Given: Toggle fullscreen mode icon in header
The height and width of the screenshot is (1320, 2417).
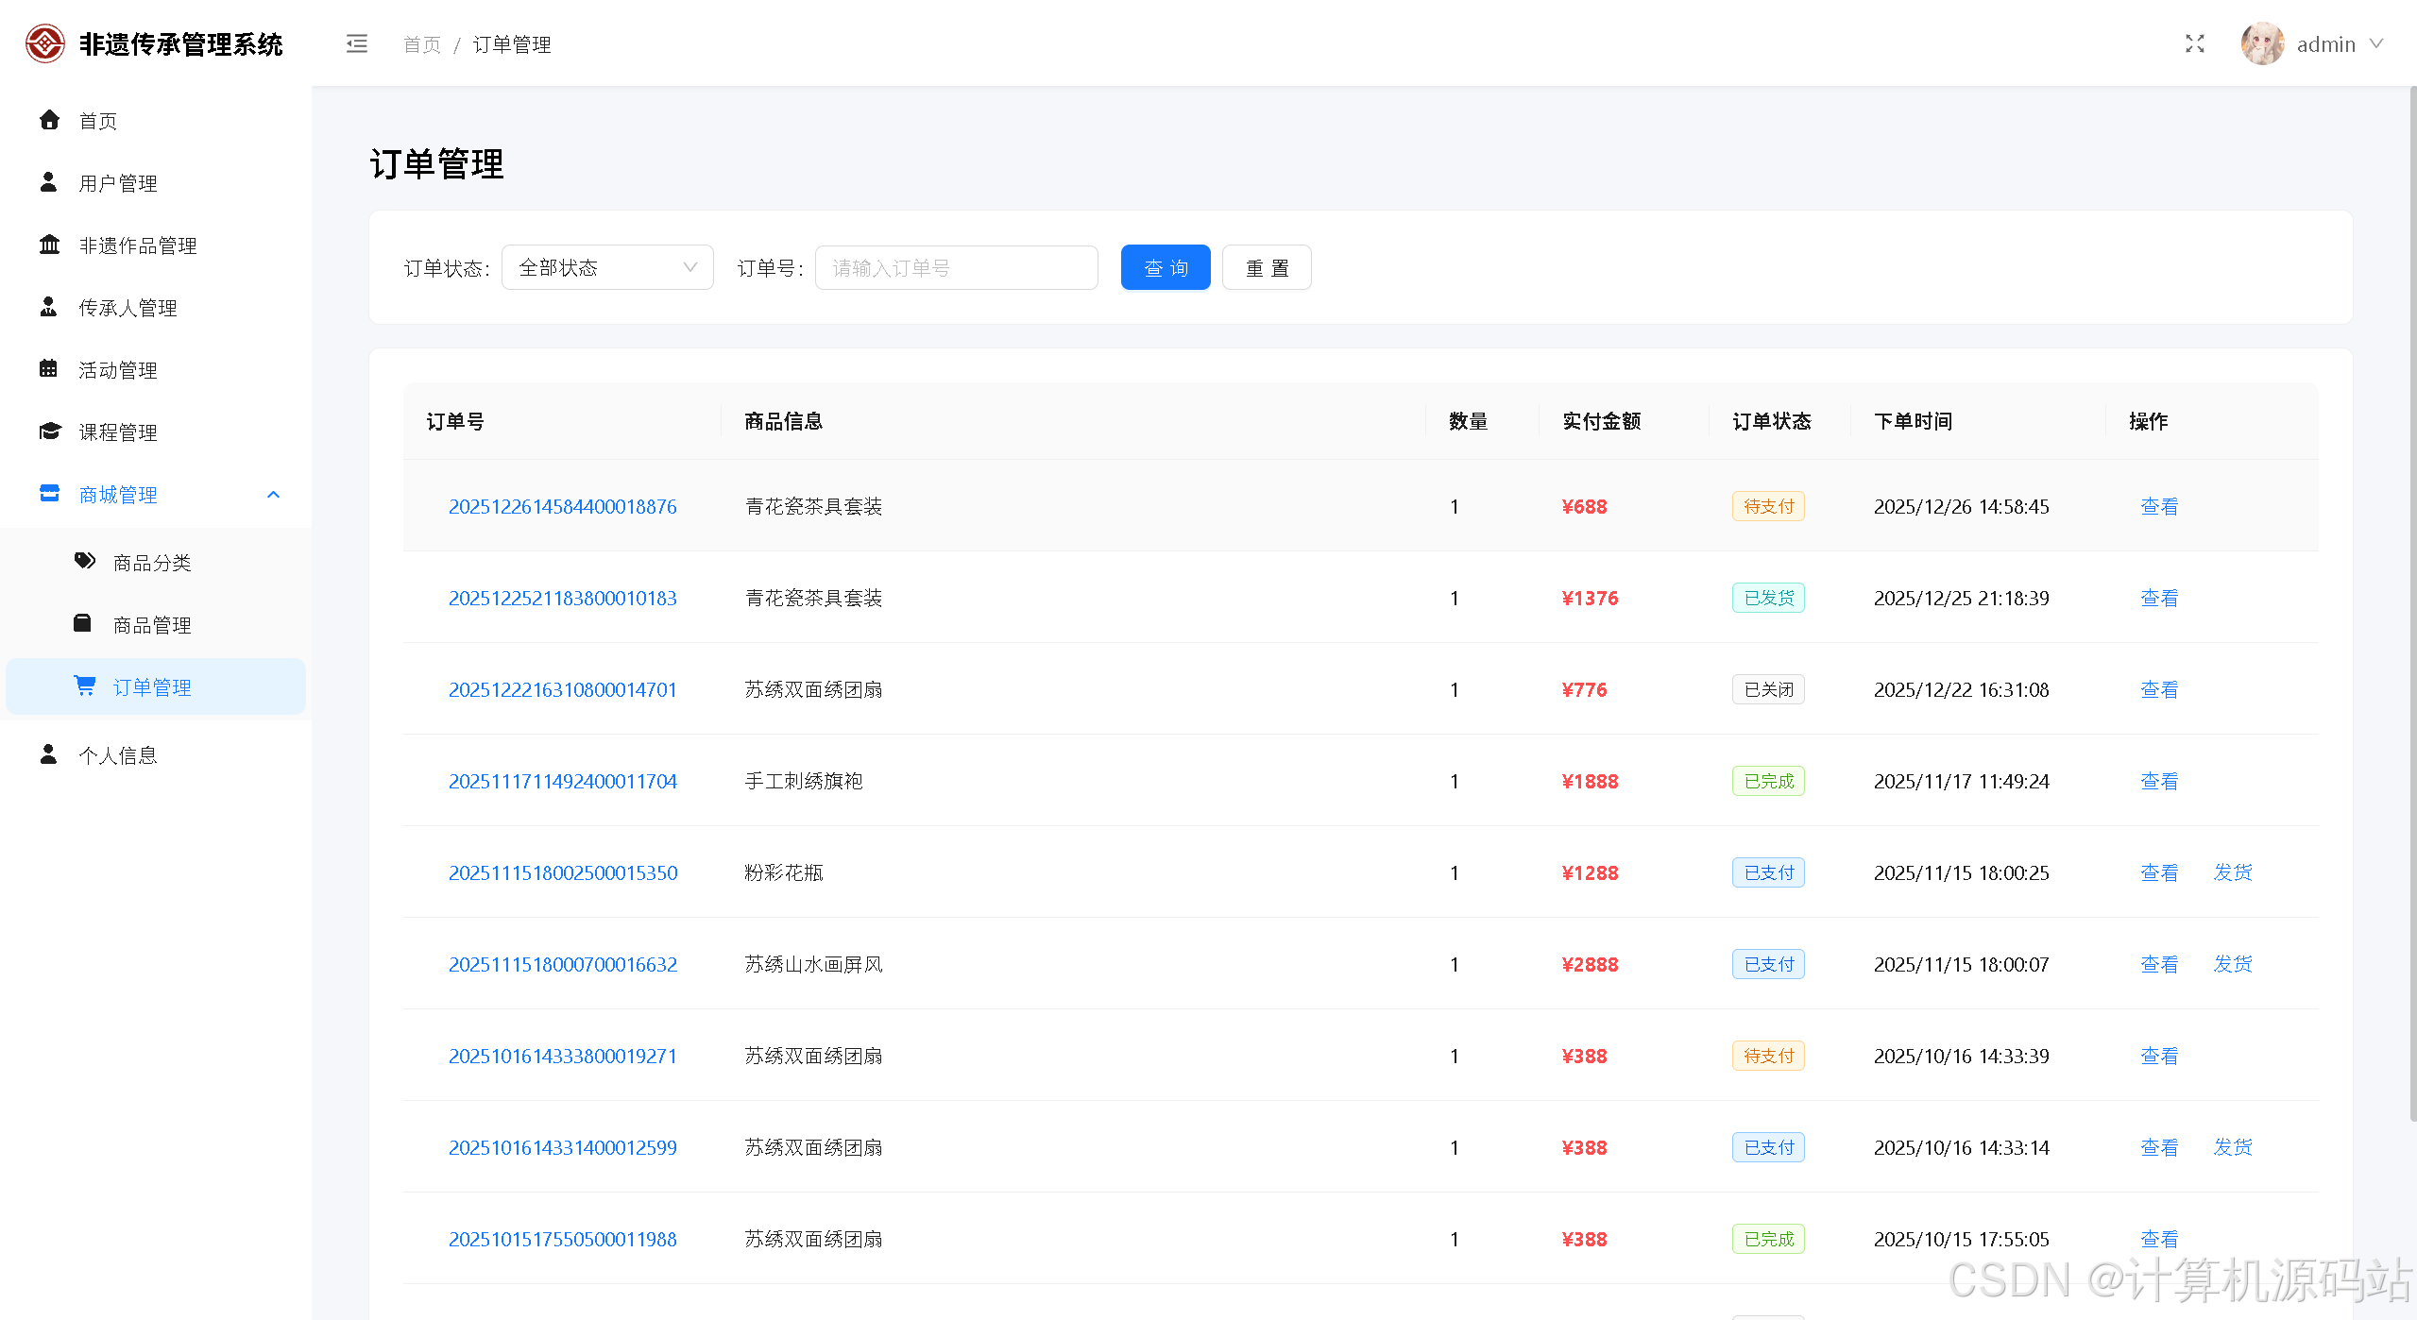Looking at the screenshot, I should coord(2194,44).
